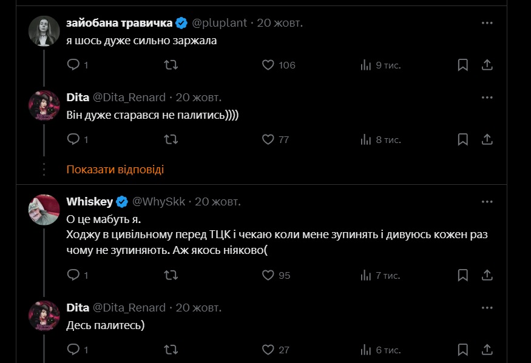The width and height of the screenshot is (531, 363).
Task: Like Whiskey's tweet with 95 likes
Action: (x=268, y=275)
